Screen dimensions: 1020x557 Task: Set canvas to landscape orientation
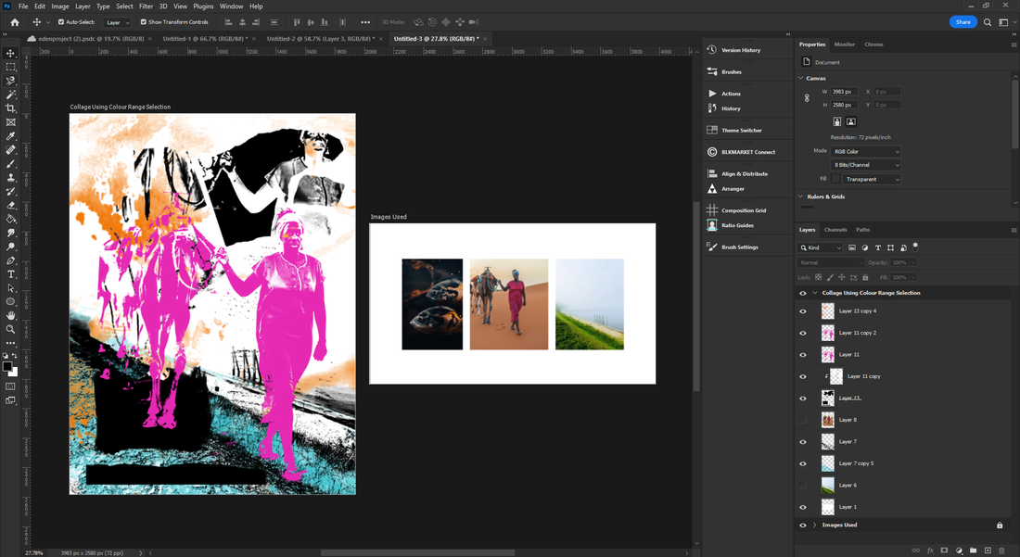coord(851,121)
